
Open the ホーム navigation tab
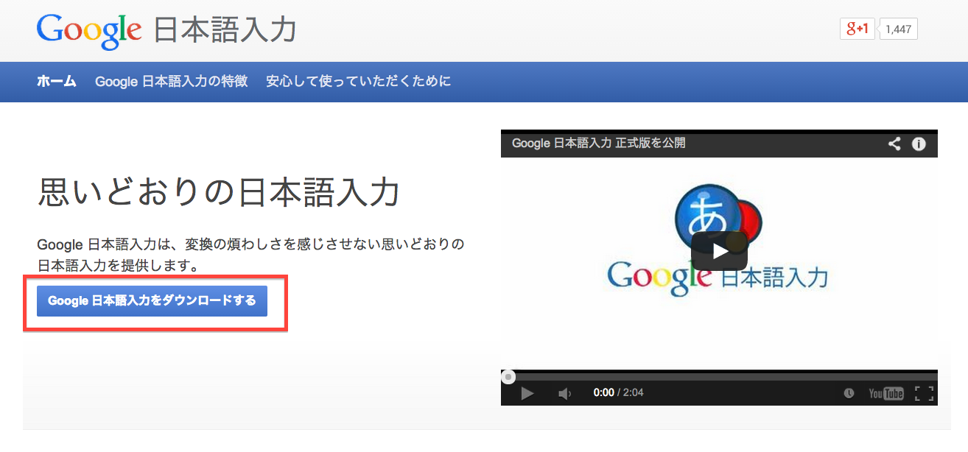pyautogui.click(x=57, y=81)
